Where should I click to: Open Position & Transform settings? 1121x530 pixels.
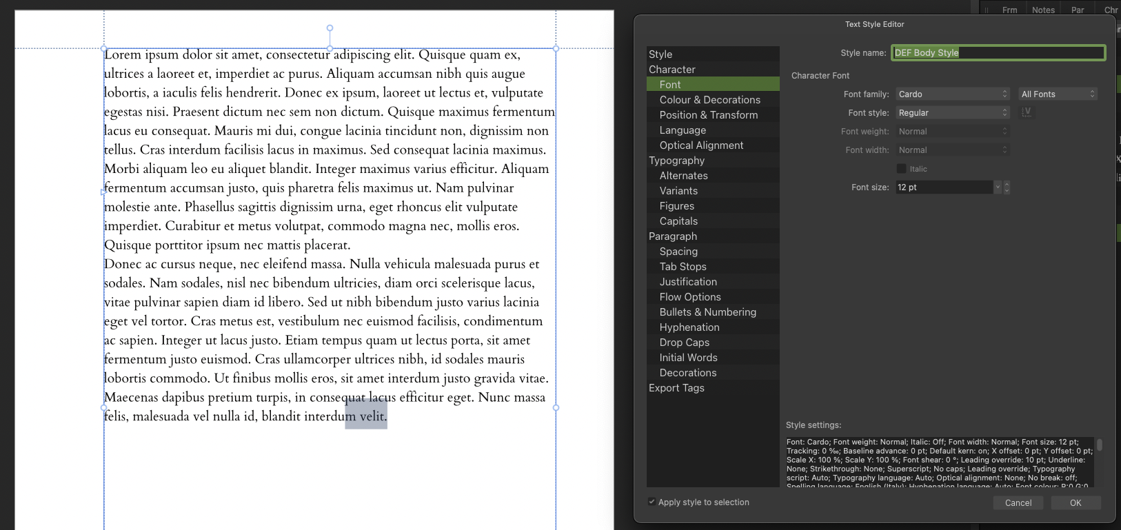(x=713, y=114)
